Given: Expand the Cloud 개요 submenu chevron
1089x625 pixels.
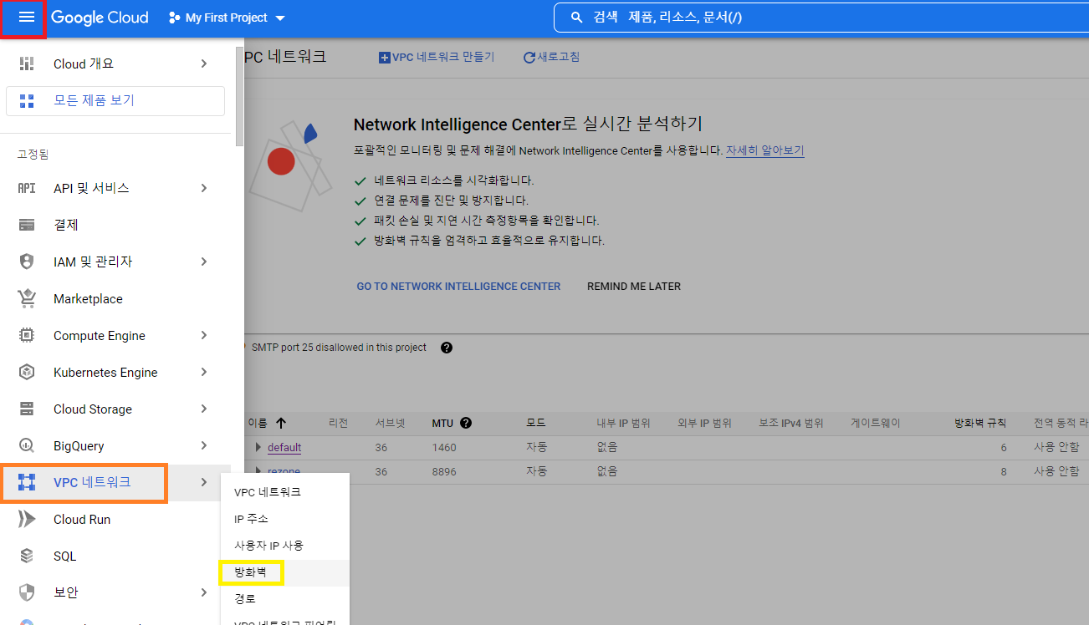Looking at the screenshot, I should point(204,64).
